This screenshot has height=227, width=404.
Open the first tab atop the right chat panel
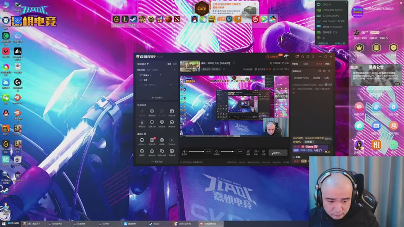295,64
